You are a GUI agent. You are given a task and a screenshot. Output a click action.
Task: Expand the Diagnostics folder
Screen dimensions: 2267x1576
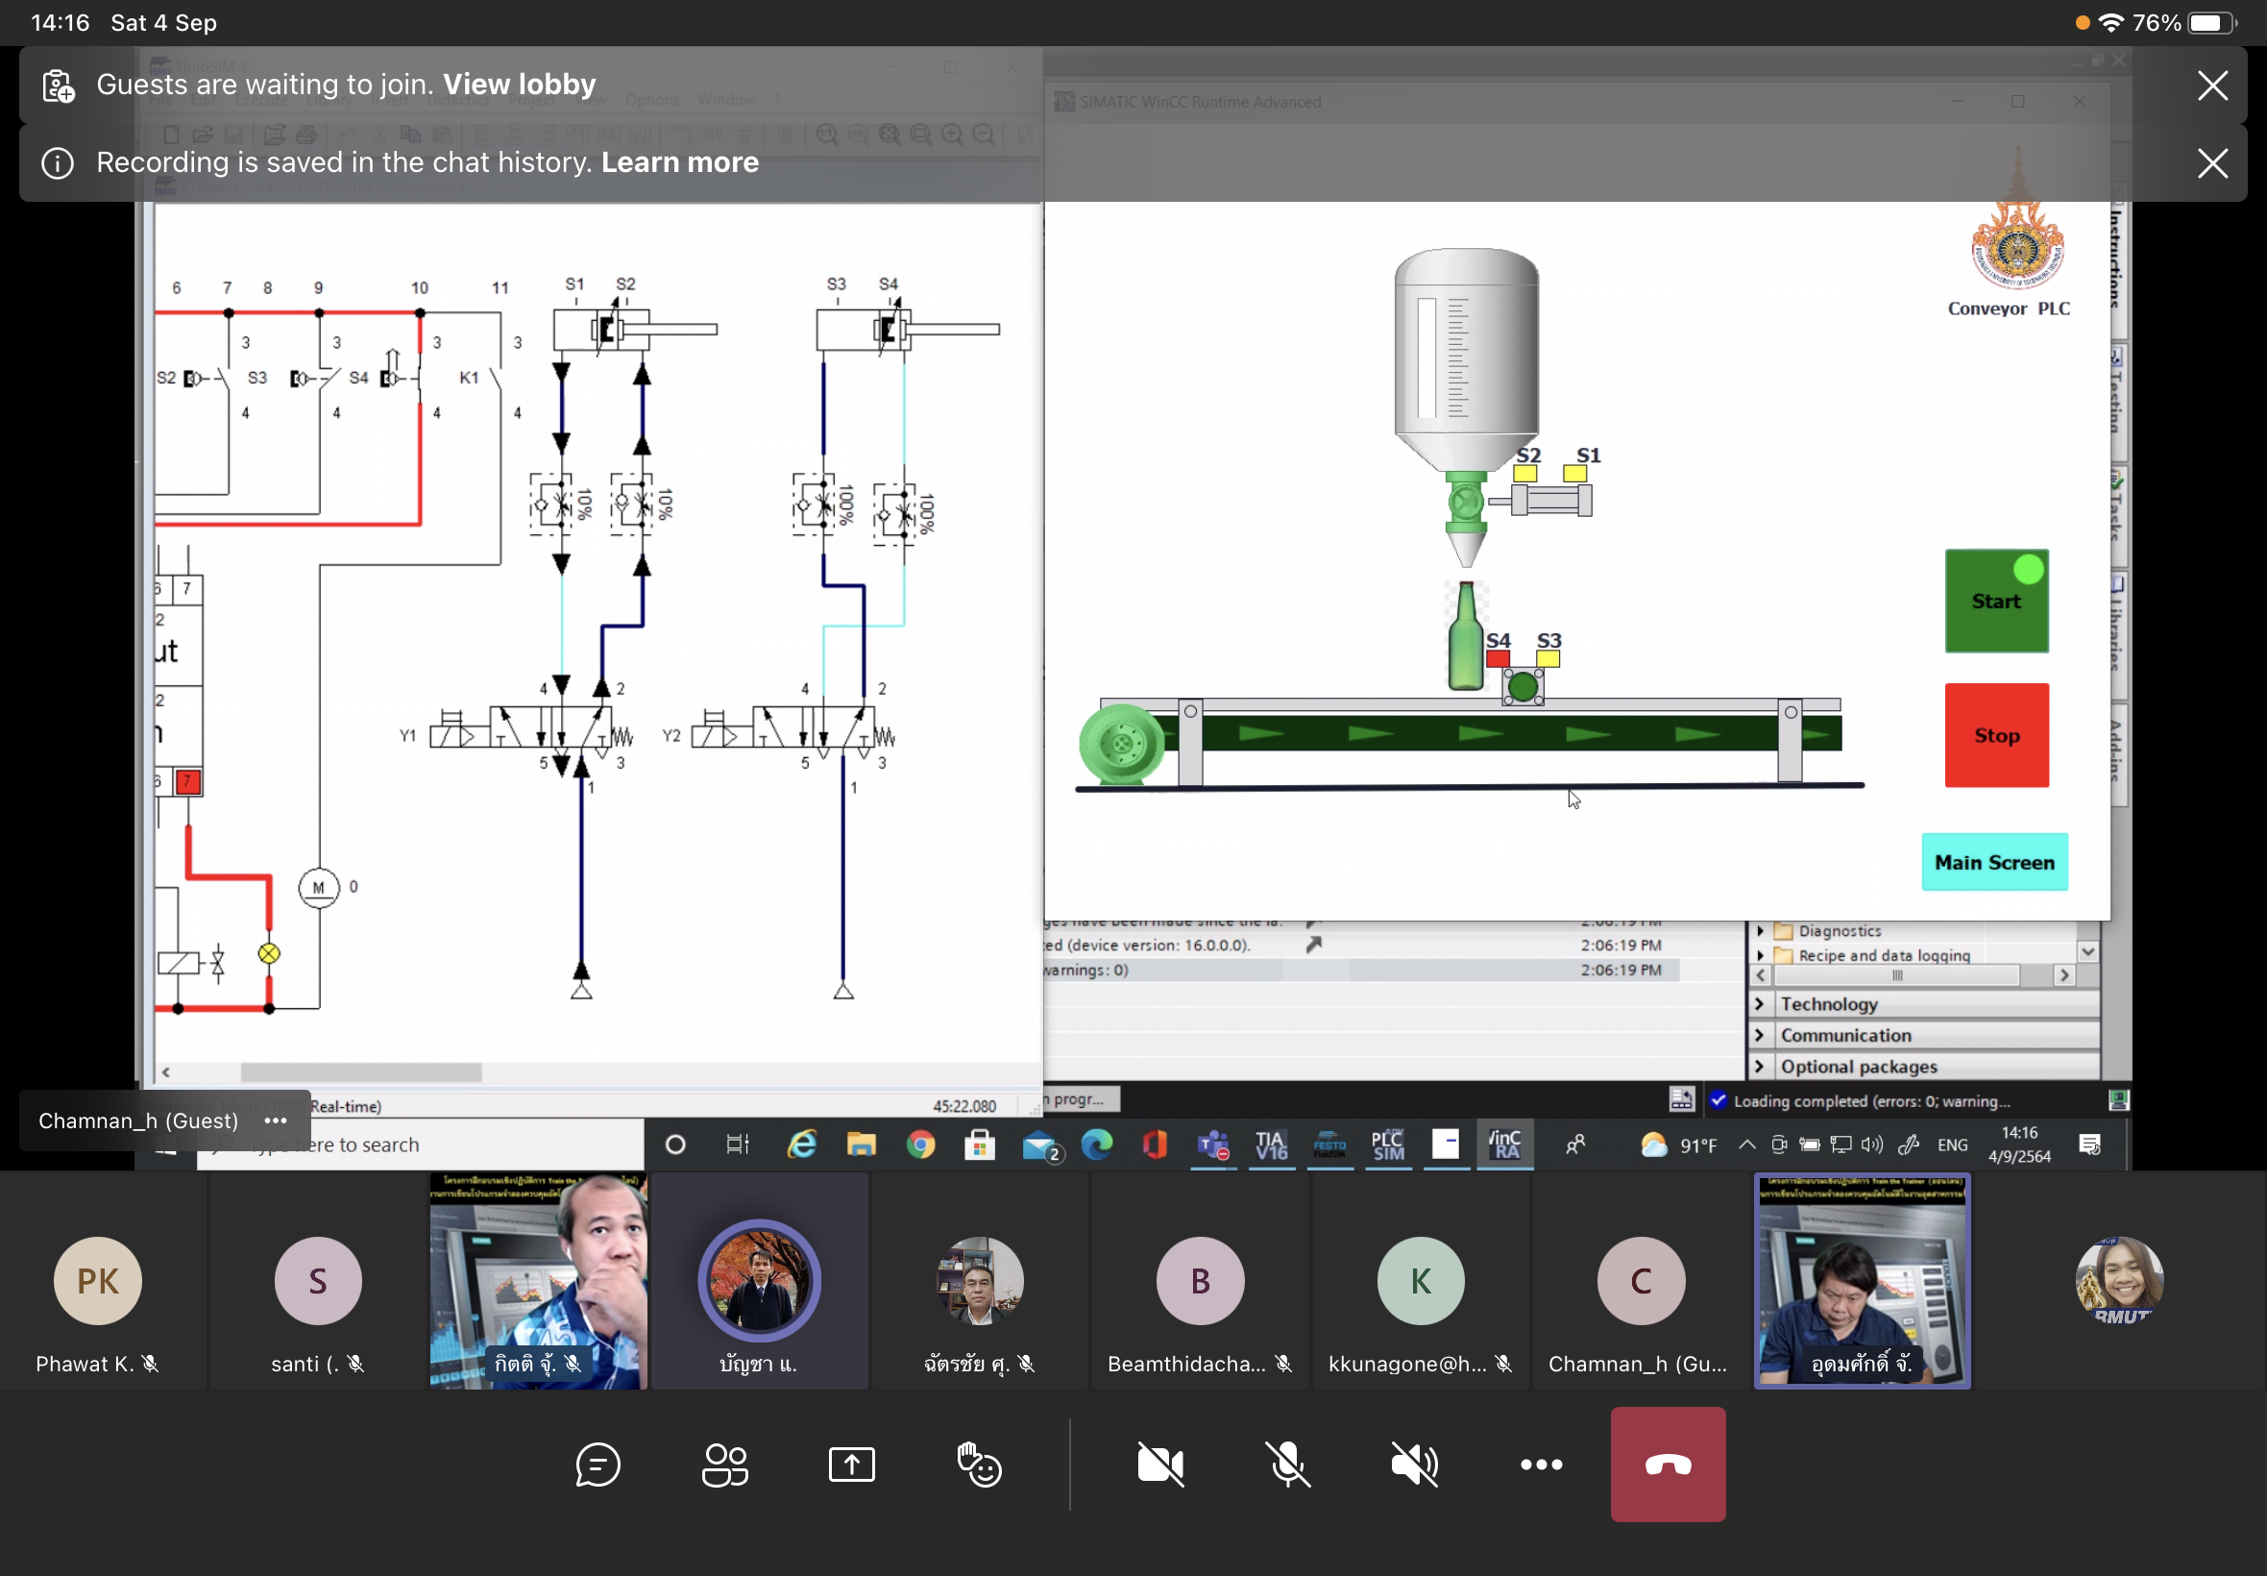pyautogui.click(x=1760, y=930)
